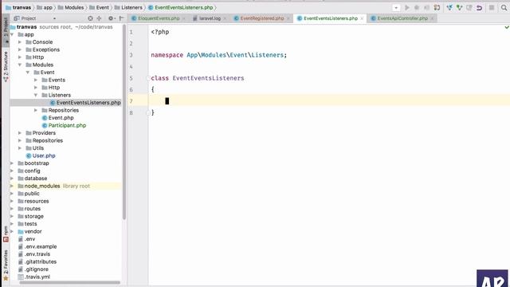Open the .env file
The height and width of the screenshot is (287, 510).
(26, 239)
